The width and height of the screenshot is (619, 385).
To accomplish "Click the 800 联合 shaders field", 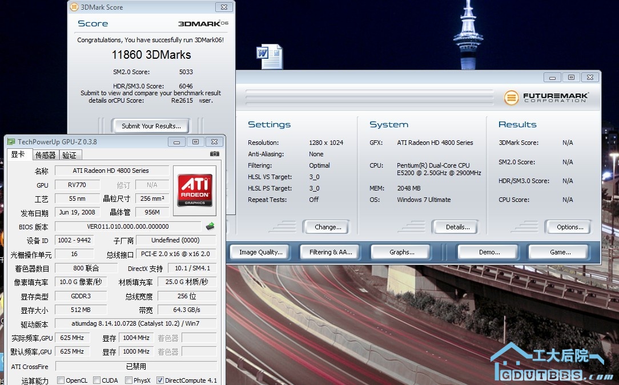I will (86, 268).
